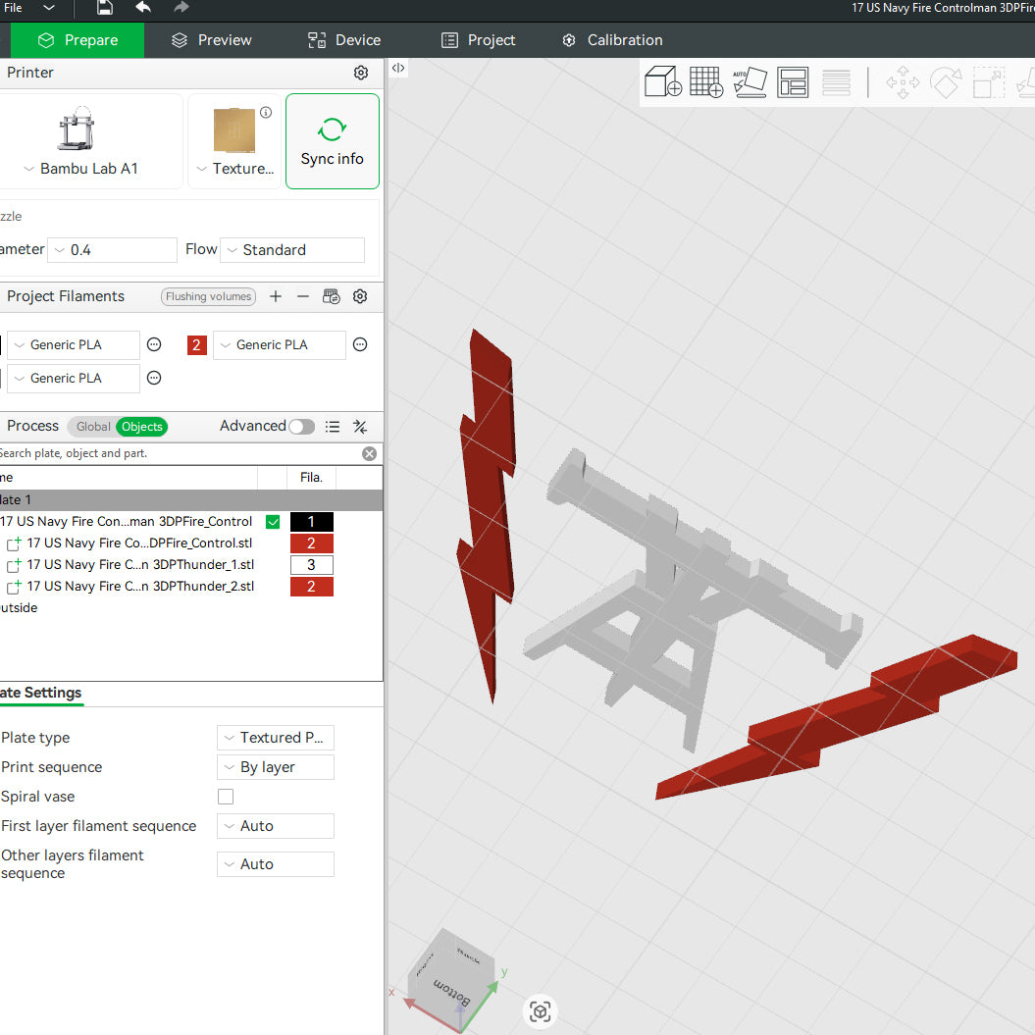Select the Plate 1 row
Image resolution: width=1035 pixels, height=1035 pixels.
pos(190,499)
